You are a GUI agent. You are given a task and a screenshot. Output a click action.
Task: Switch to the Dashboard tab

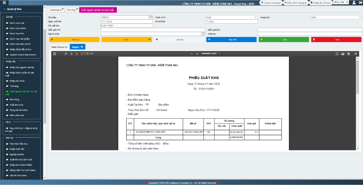pos(56,10)
